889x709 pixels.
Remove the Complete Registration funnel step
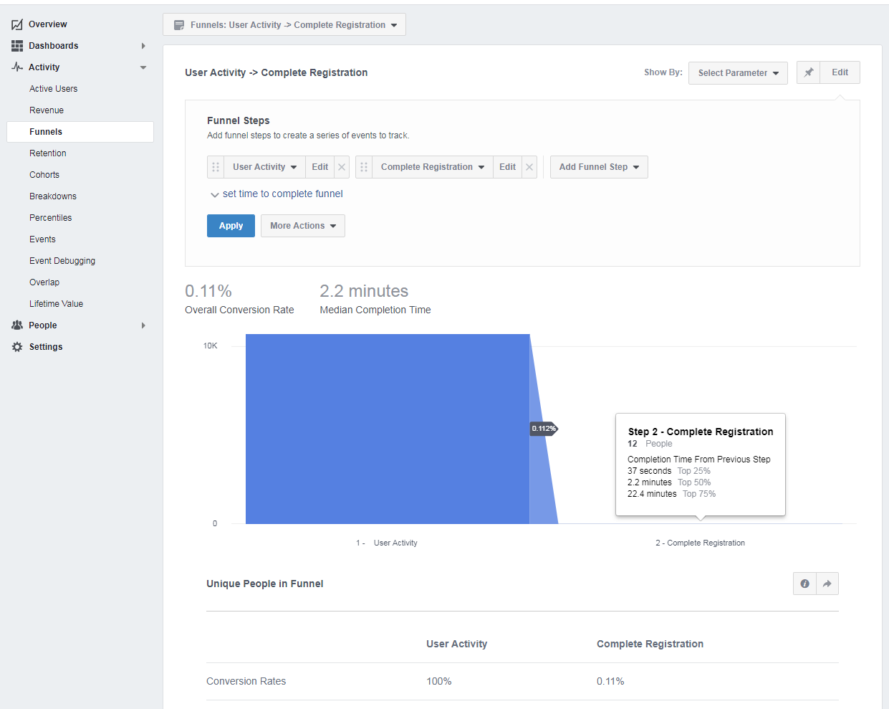pos(529,166)
